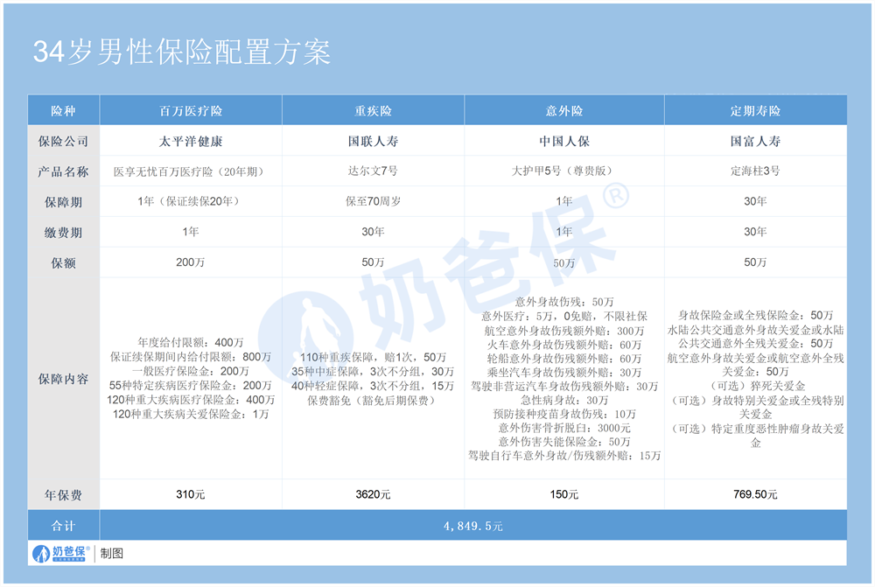Select the 重疾险 column header
Image resolution: width=875 pixels, height=587 pixels.
(x=374, y=110)
